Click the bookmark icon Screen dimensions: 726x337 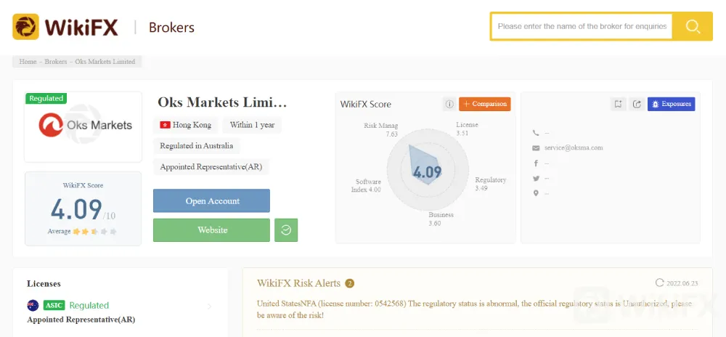click(618, 104)
